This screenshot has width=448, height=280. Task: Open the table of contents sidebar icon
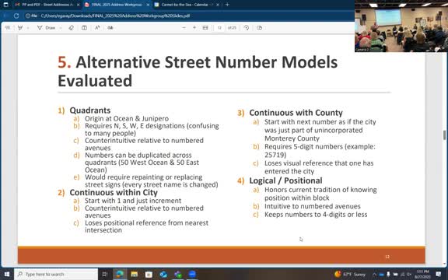(x=8, y=28)
